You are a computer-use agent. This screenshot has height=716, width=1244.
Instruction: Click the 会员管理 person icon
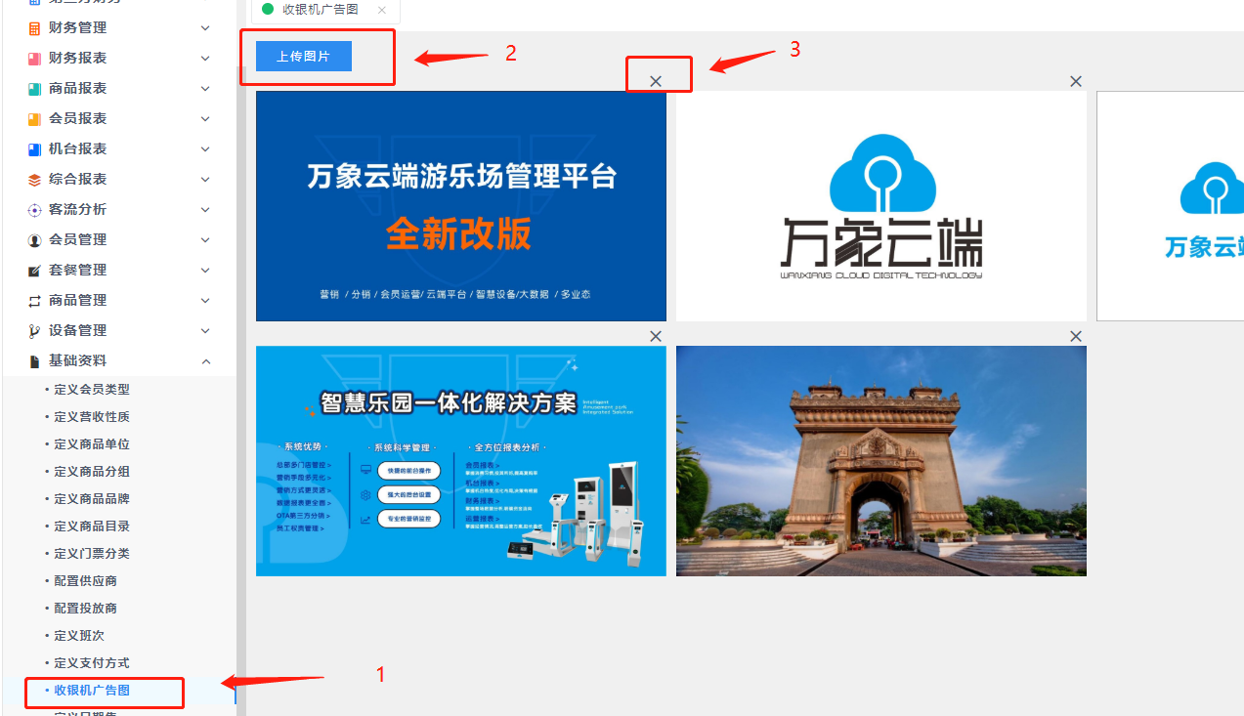(35, 240)
